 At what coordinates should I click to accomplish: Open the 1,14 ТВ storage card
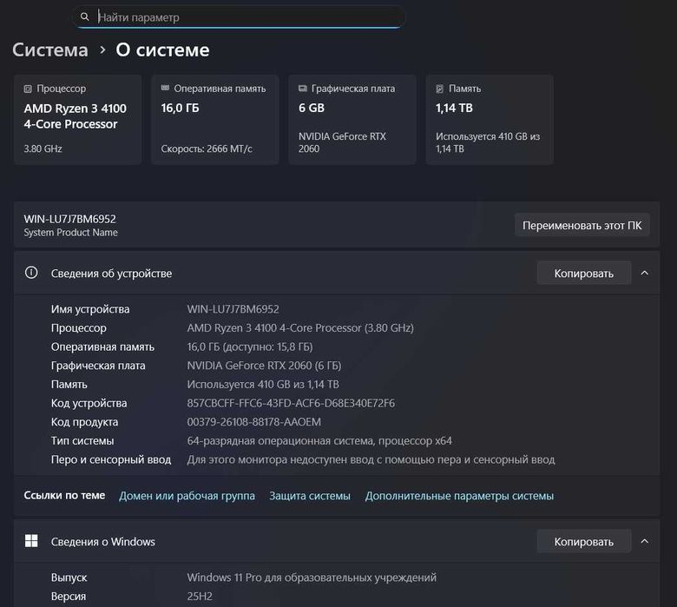[x=490, y=119]
